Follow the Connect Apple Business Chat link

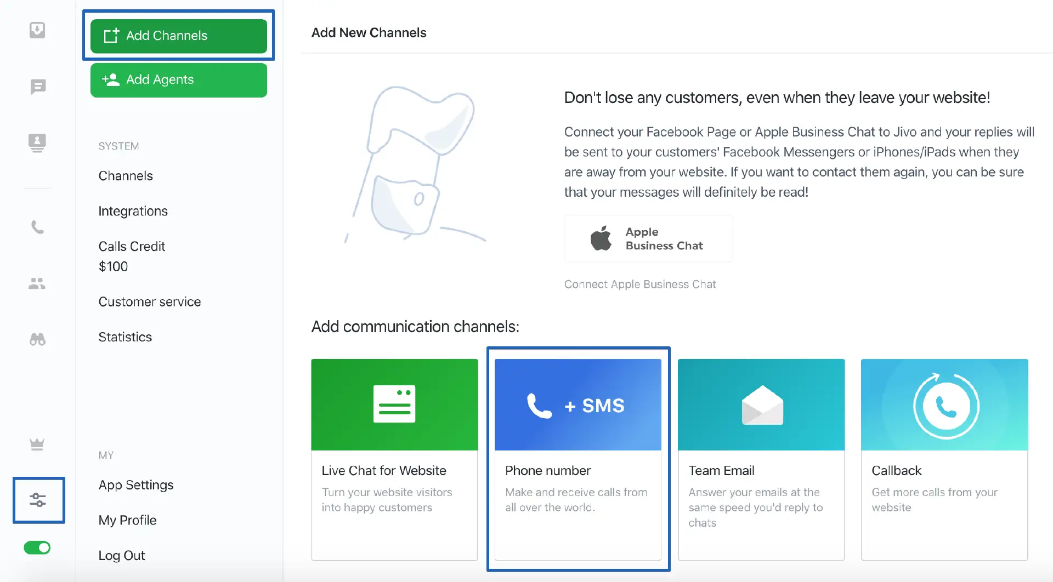(x=640, y=284)
